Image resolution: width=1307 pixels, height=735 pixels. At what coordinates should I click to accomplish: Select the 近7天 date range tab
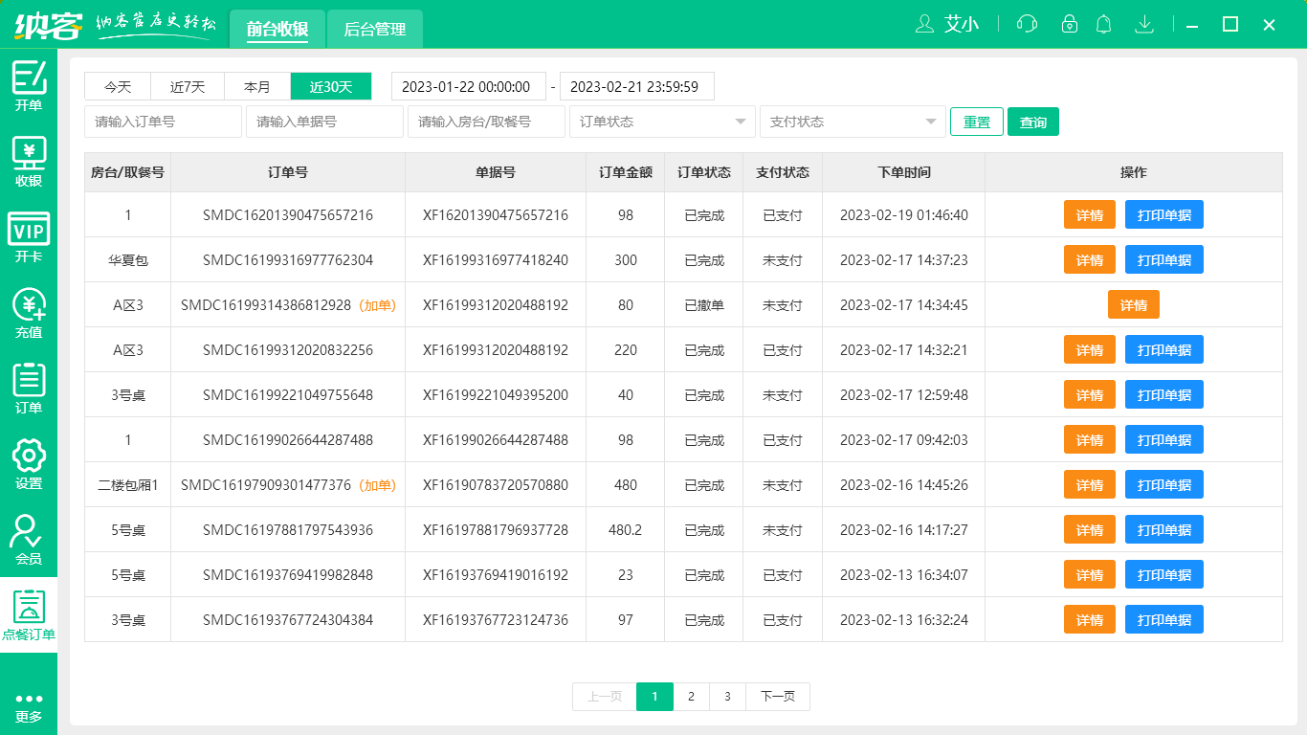[x=188, y=86]
